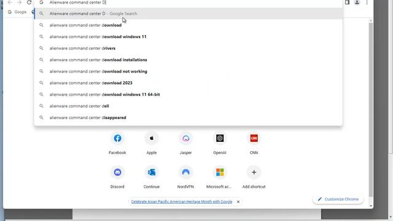Click the page vertical scrollbar
This screenshot has height=221, width=393.
tap(371, 109)
